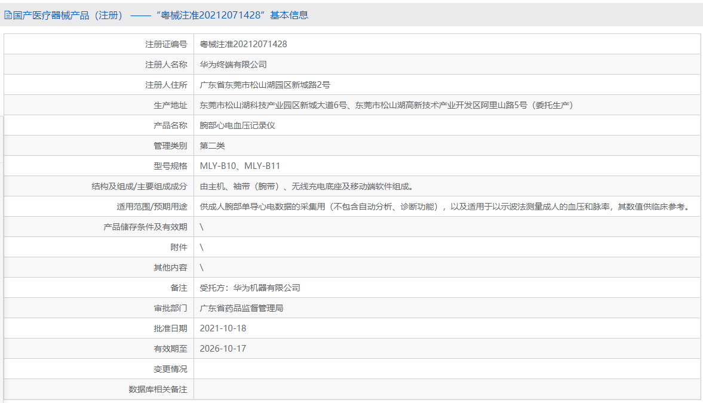703x403 pixels.
Task: Click the label 附件
Action: [179, 247]
